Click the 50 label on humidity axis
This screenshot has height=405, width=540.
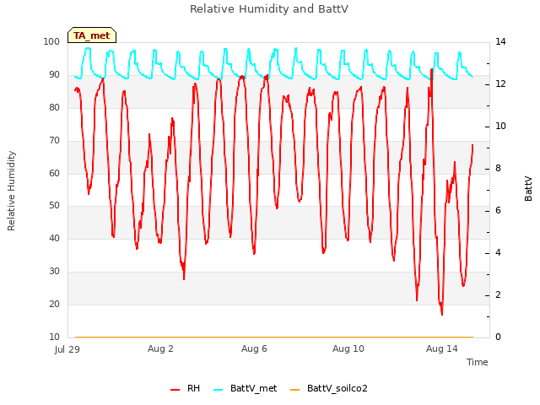point(54,206)
